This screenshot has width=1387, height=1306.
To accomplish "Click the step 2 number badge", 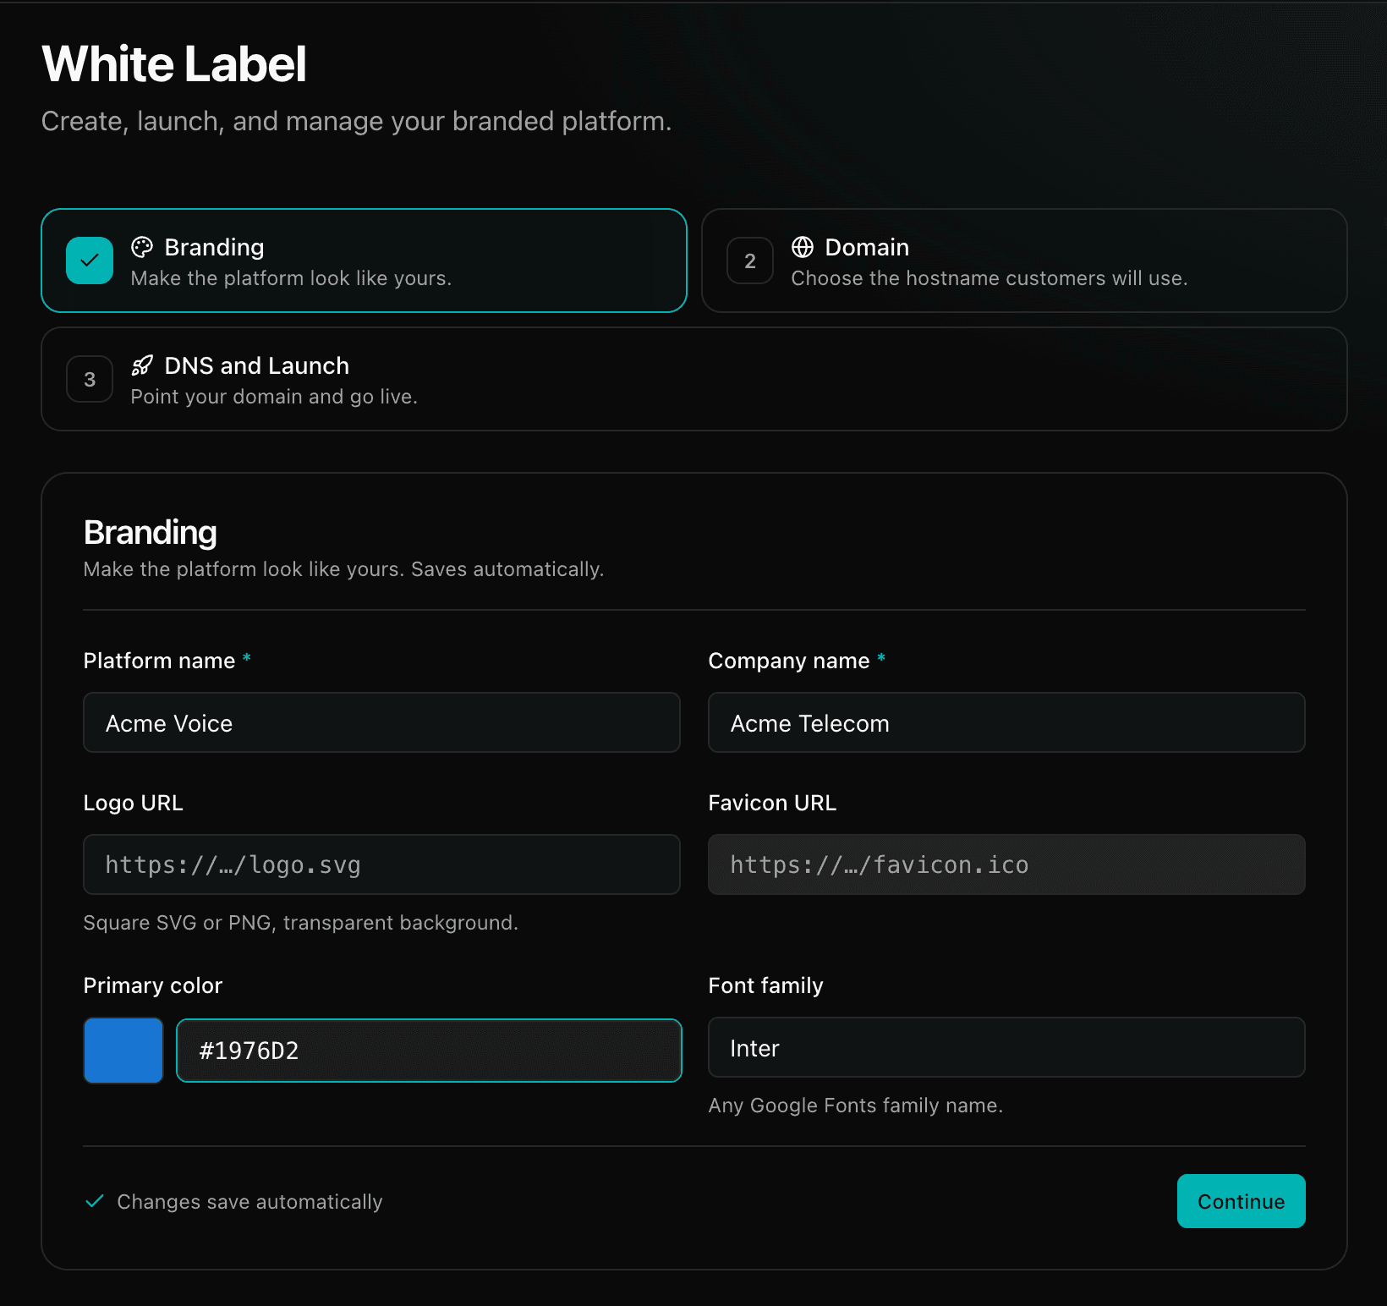I will tap(750, 261).
